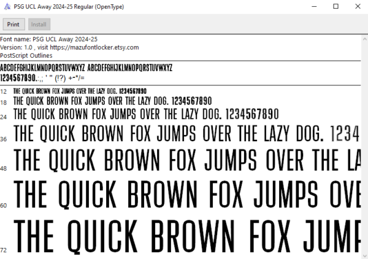Click the 24-point quick brown fox sample
The height and width of the screenshot is (259, 368).
(x=146, y=114)
